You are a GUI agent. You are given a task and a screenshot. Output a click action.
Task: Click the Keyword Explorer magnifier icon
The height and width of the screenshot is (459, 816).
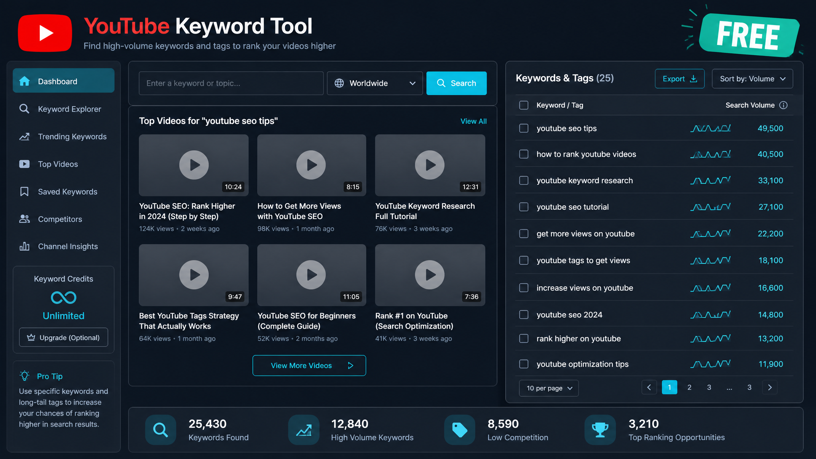coord(24,109)
